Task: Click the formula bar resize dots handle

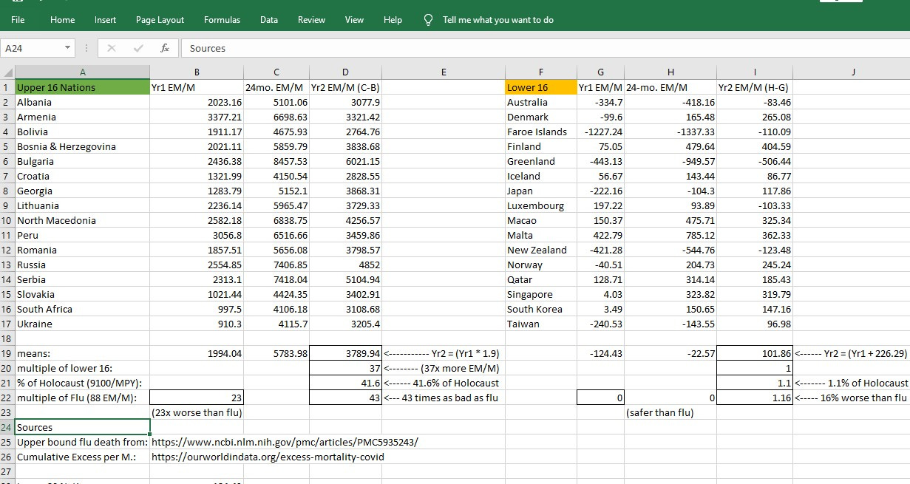Action: click(x=87, y=48)
